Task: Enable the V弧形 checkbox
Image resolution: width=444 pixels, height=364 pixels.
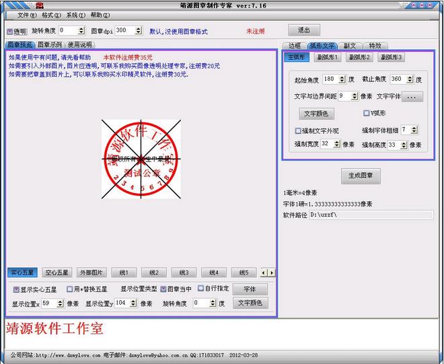Action: (x=367, y=113)
